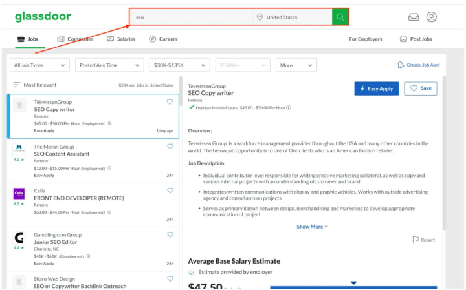Image resolution: width=466 pixels, height=290 pixels.
Task: Click info icon beside $45.00 - $50.00 in list
Action: tap(109, 123)
